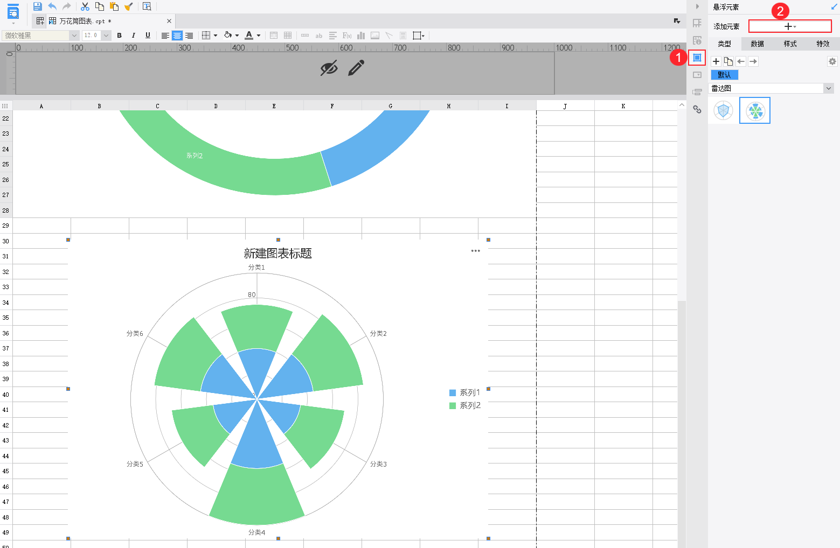Toggle bold formatting
Image resolution: width=840 pixels, height=548 pixels.
point(119,36)
